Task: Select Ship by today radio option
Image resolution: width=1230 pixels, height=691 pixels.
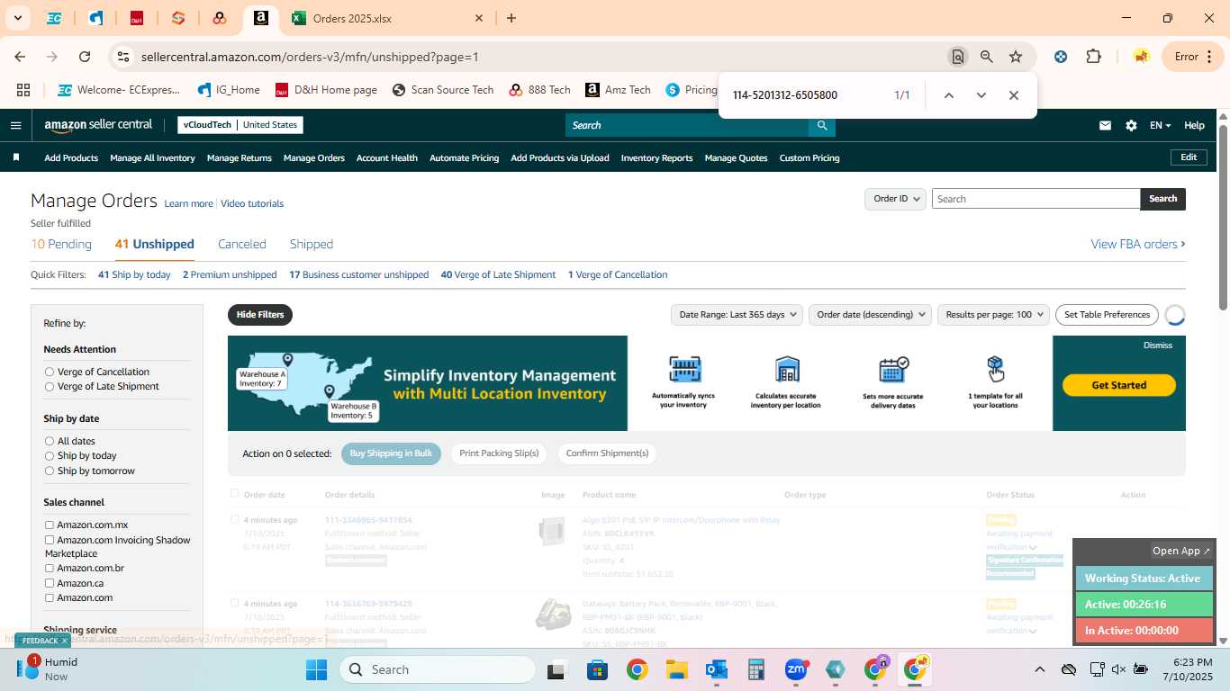Action: pos(50,455)
